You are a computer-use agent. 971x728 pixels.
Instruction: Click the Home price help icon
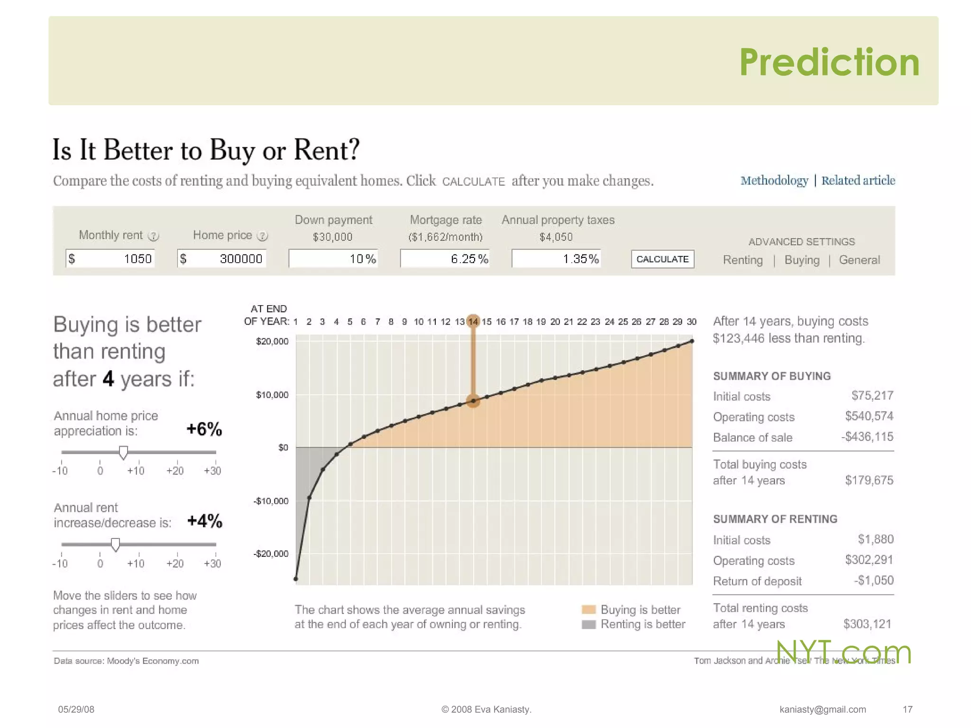263,236
